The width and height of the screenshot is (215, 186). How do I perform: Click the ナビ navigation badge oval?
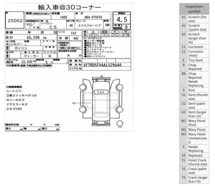tap(114, 35)
